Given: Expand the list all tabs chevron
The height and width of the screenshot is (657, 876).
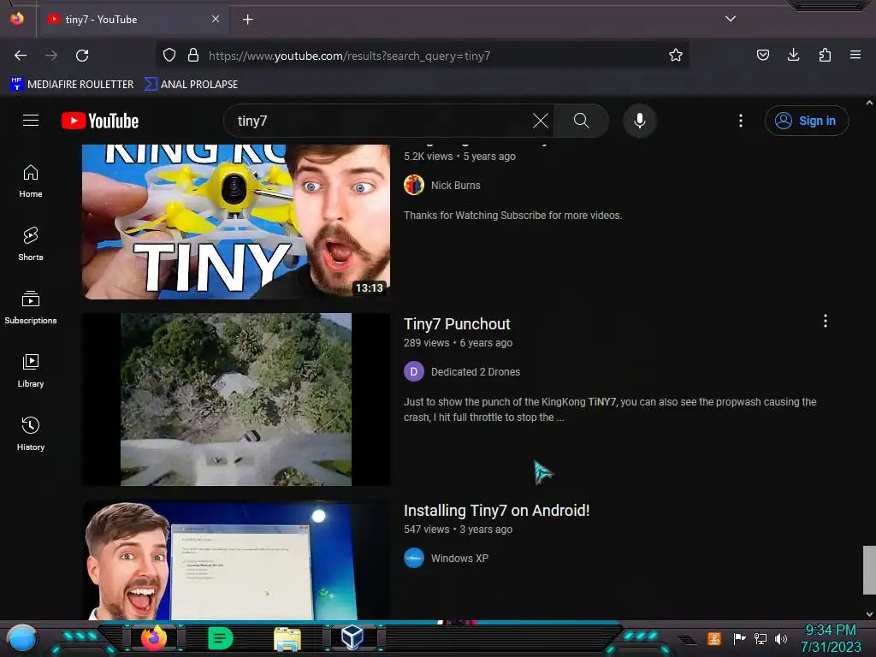Looking at the screenshot, I should coord(731,19).
